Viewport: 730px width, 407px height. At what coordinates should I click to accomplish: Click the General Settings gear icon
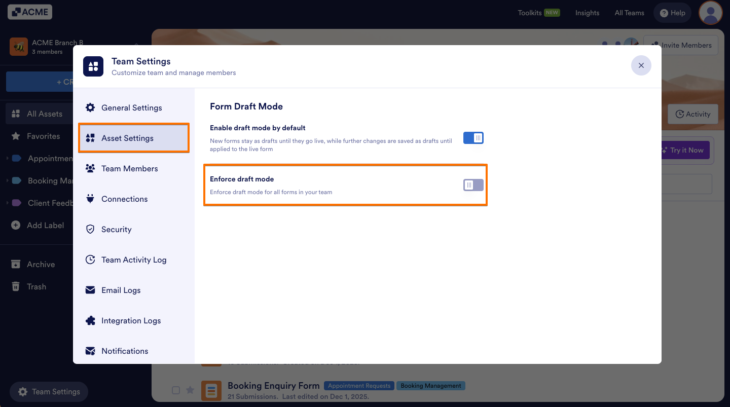tap(90, 107)
